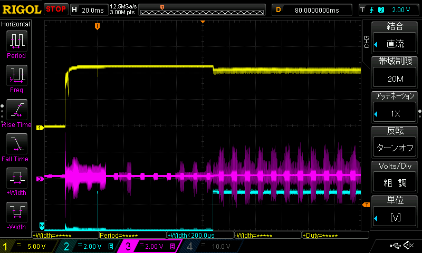Viewport: 422px width, 253px height.
Task: Click the muted beeper sound icon
Action: [408, 245]
